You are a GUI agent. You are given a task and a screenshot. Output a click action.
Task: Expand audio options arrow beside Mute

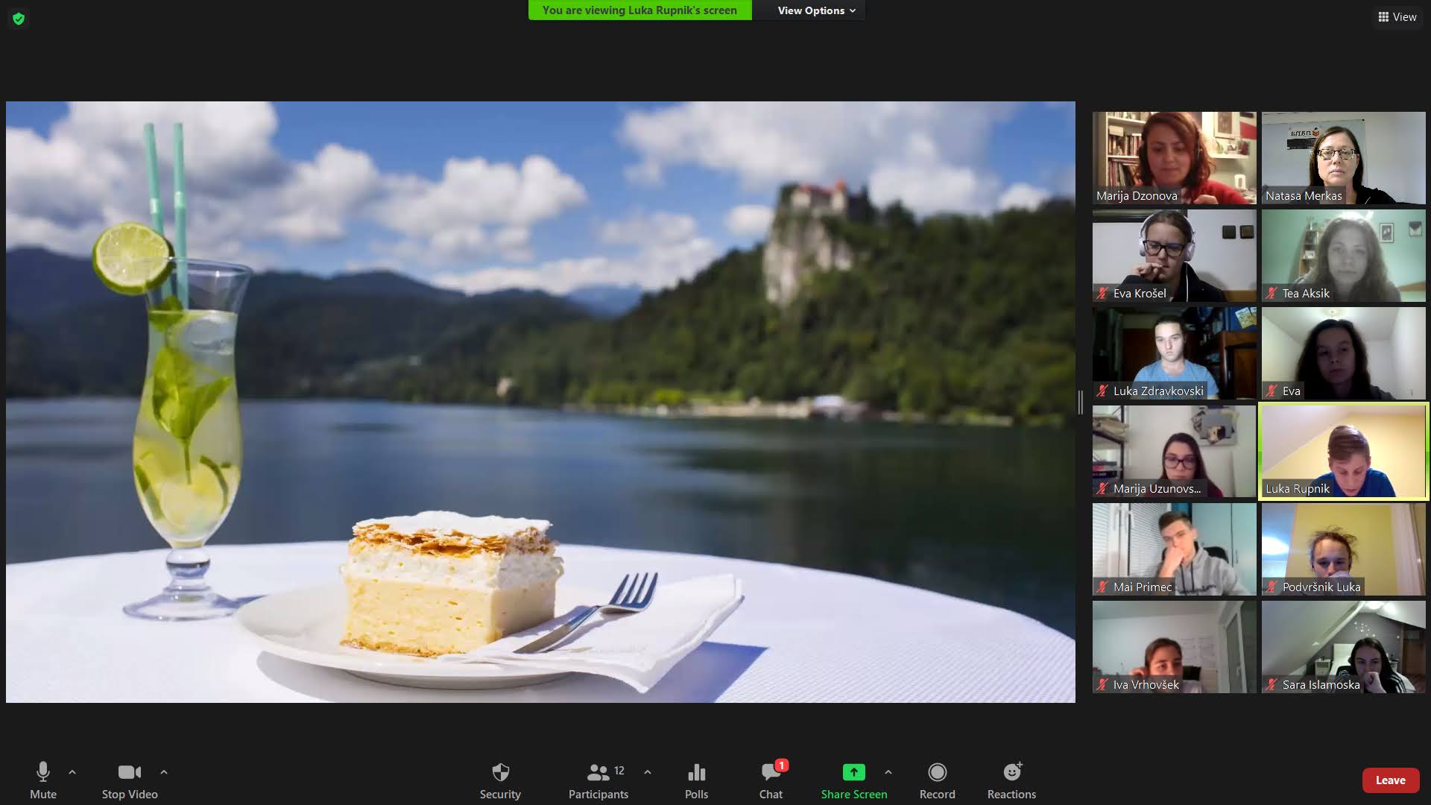(x=72, y=772)
